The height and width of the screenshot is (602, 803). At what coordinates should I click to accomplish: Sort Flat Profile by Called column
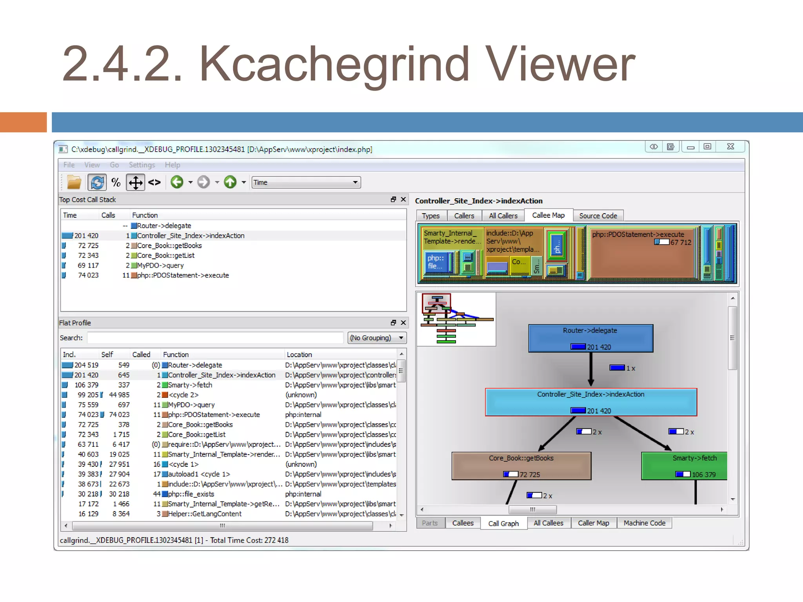point(145,355)
